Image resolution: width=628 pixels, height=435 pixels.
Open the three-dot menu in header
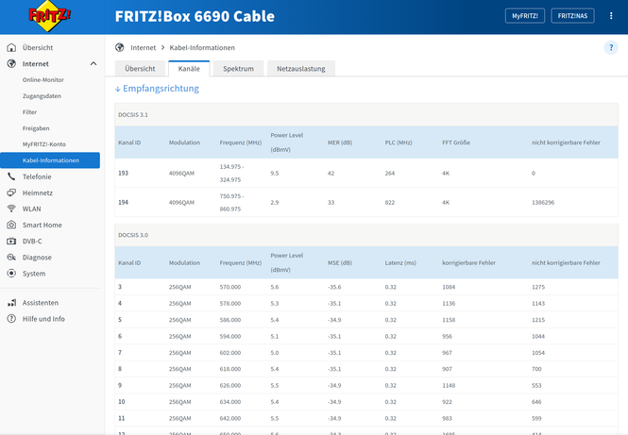[x=611, y=16]
